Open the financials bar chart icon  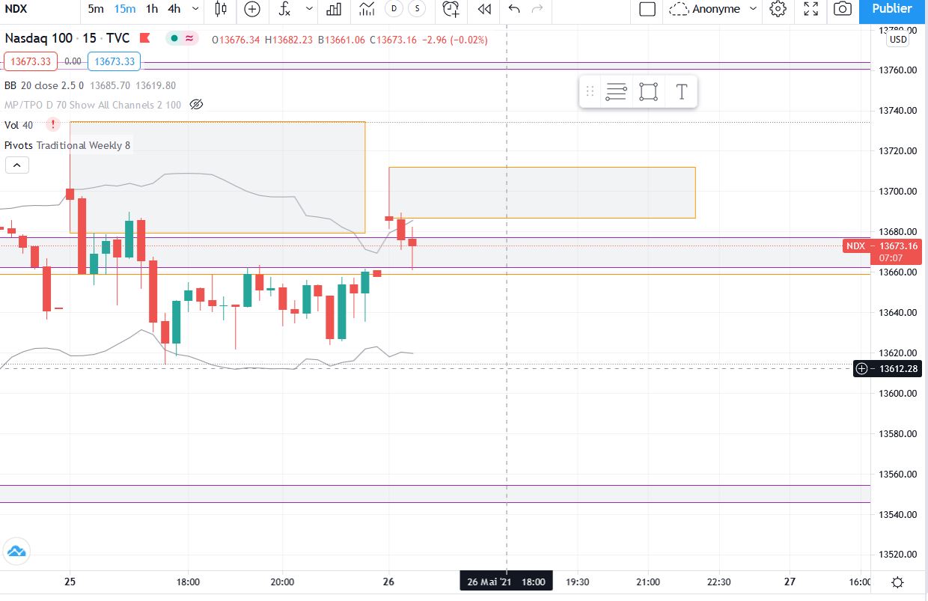click(x=334, y=9)
